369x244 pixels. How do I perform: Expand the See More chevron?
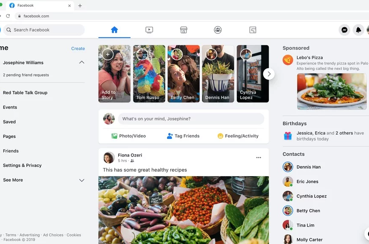coord(82,180)
